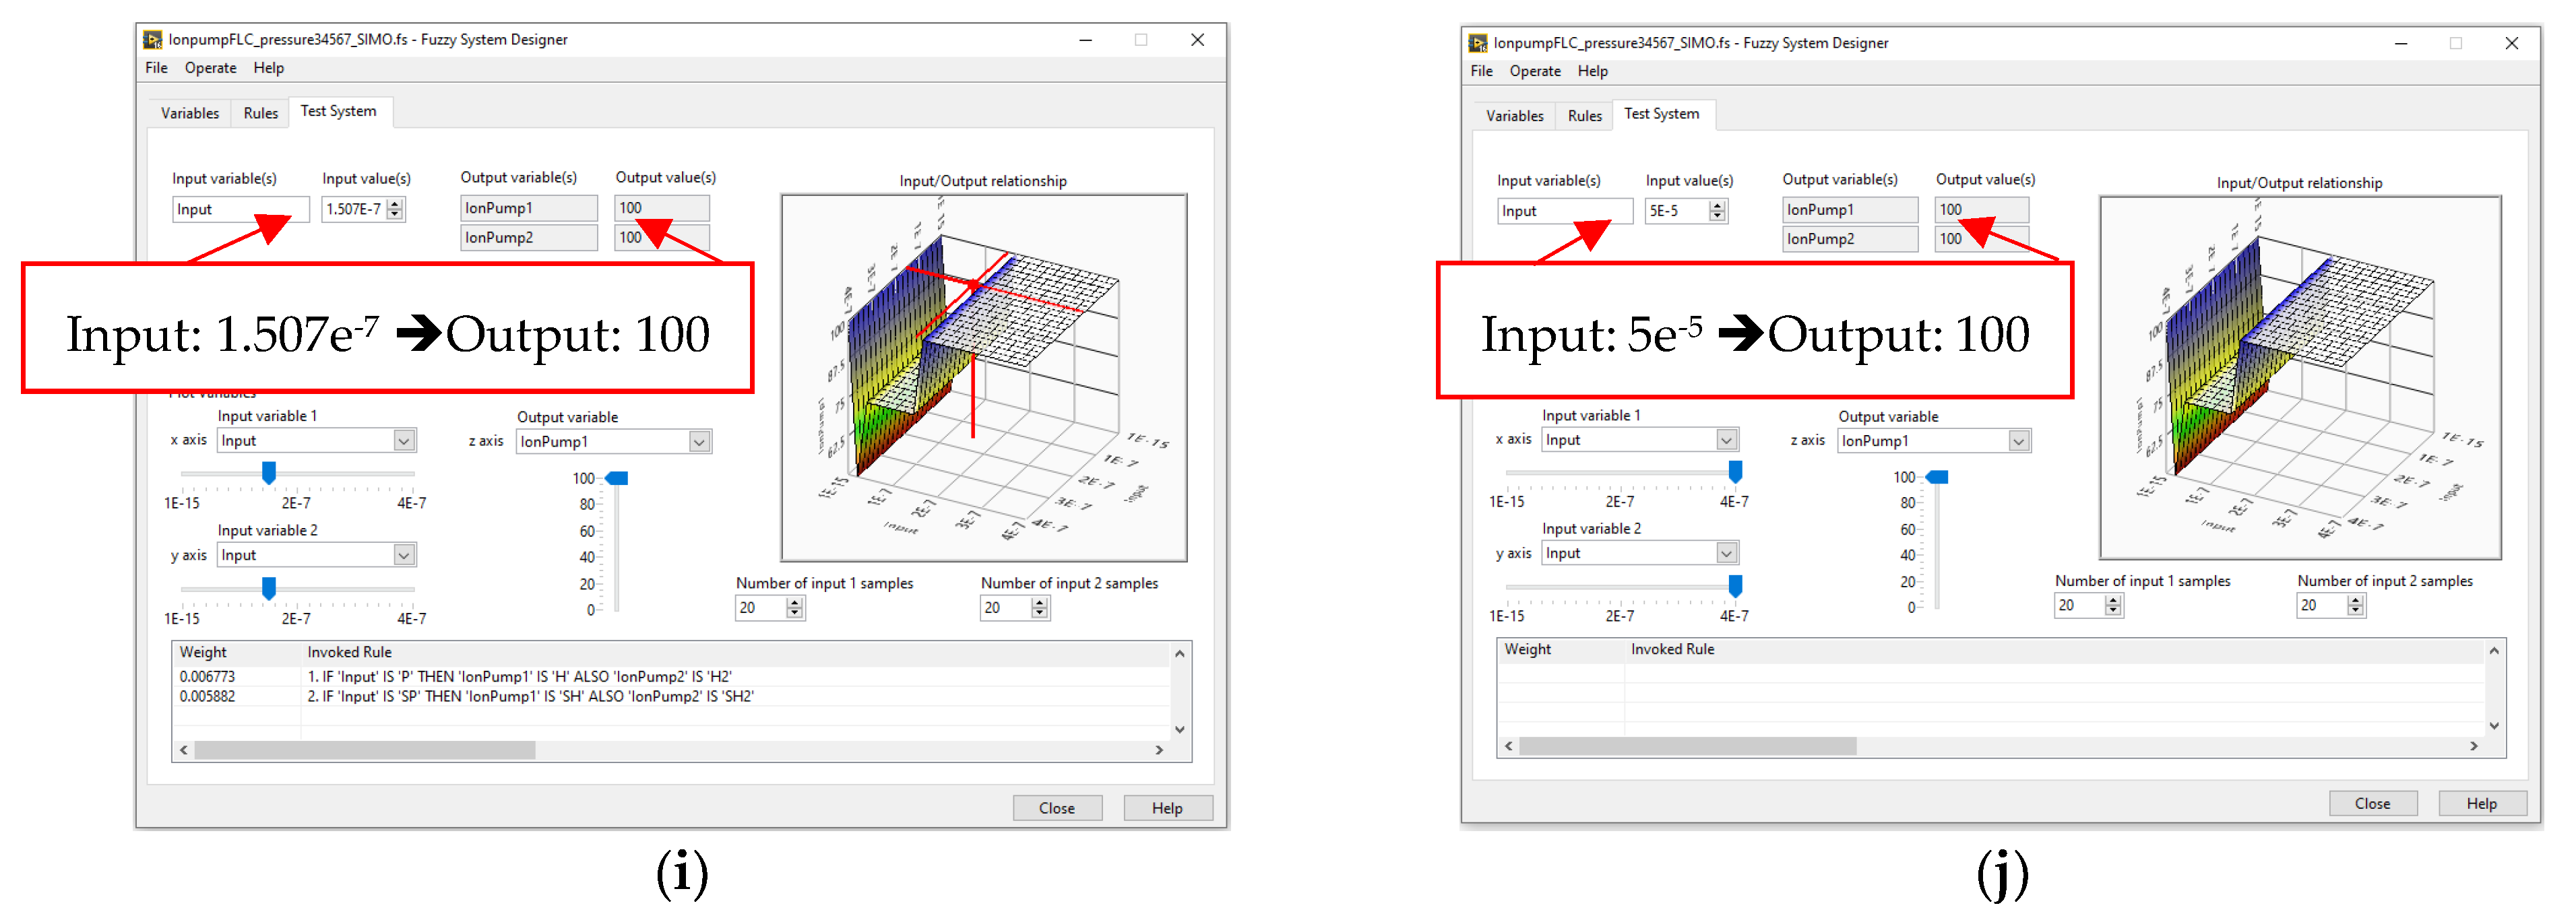Click the app icon in the right window title bar
The width and height of the screenshot is (2576, 918).
point(1477,43)
